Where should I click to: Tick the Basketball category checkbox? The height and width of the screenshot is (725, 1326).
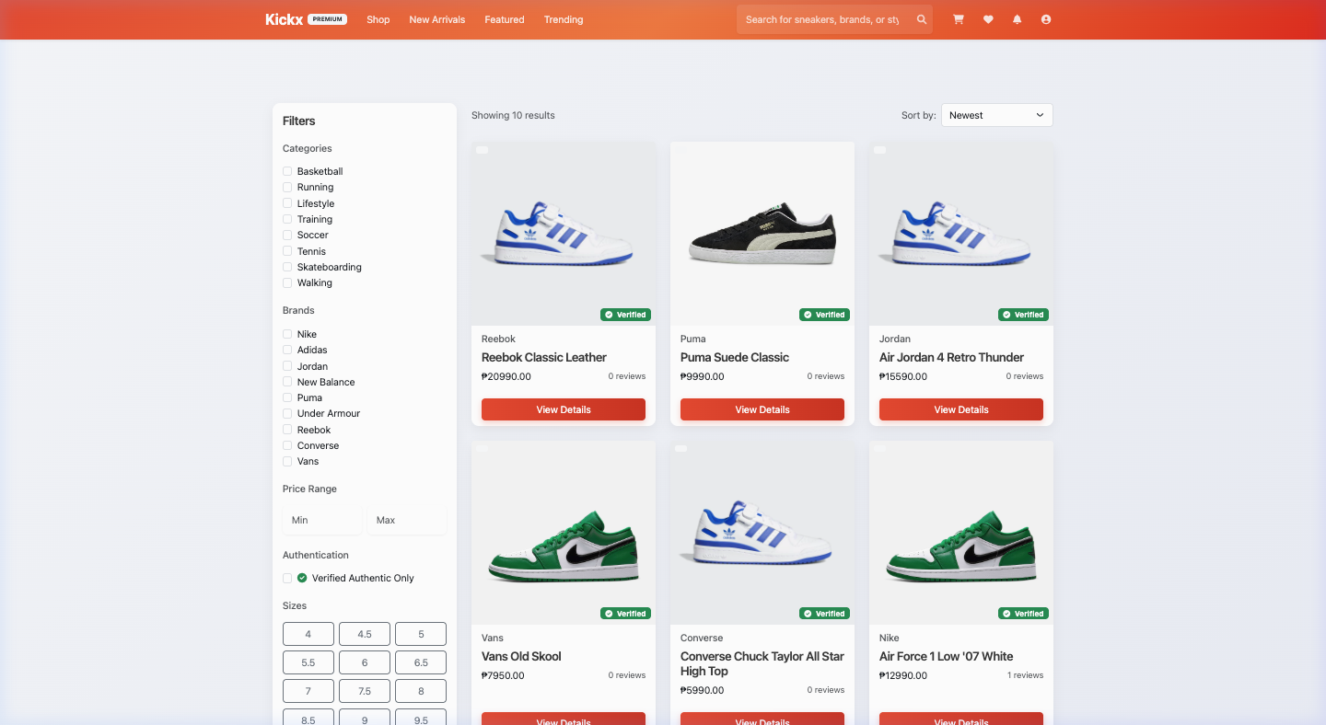(x=287, y=171)
